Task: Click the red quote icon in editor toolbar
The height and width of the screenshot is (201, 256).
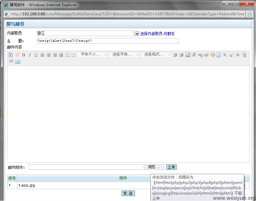Action: pos(17,55)
